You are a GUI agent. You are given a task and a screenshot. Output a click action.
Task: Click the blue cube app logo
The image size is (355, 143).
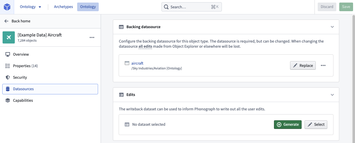[x=7, y=7]
